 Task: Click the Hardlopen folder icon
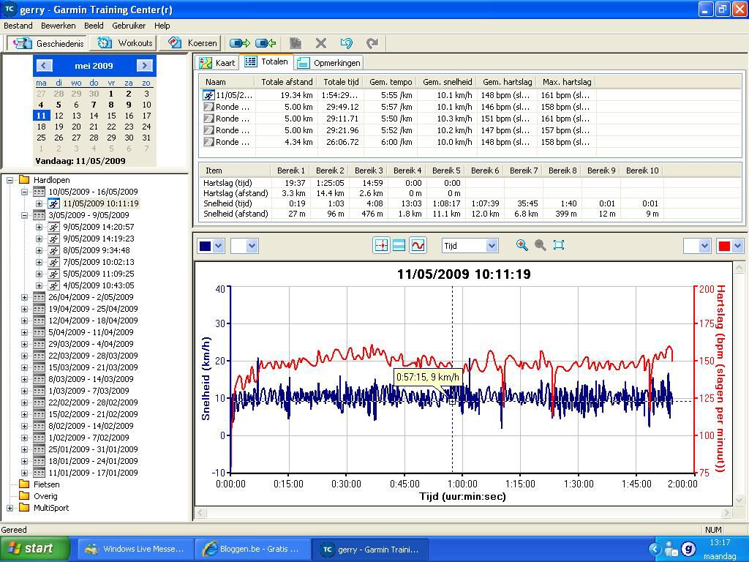24,180
